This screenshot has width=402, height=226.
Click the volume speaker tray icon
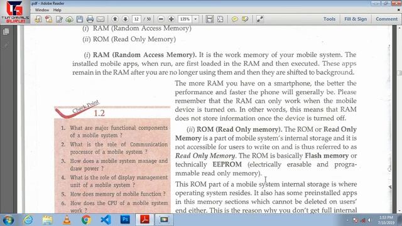click(369, 220)
